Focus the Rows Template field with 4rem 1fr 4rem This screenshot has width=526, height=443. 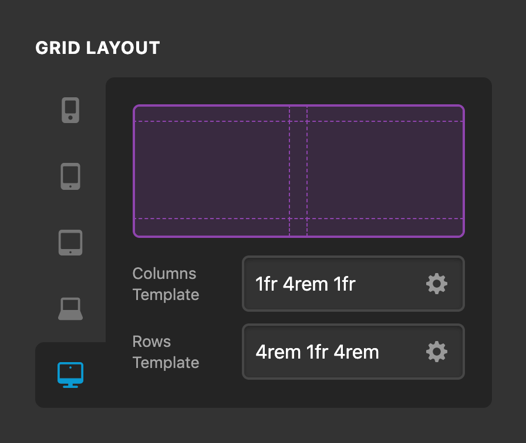329,352
